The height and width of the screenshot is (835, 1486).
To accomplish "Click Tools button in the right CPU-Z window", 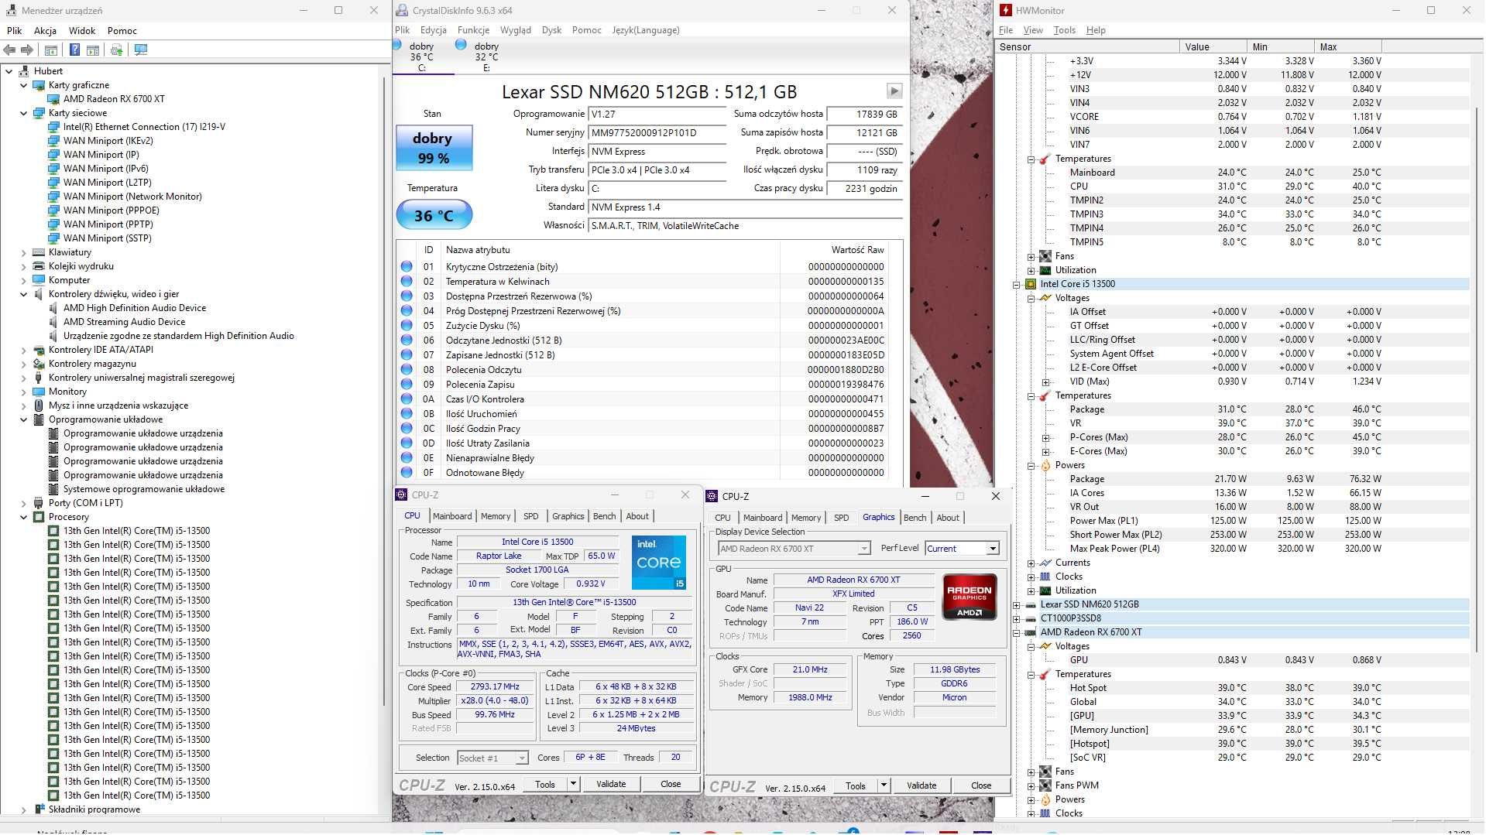I will [856, 785].
